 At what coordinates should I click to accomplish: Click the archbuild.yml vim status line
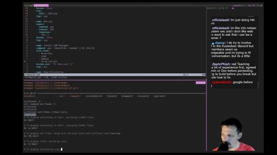pos(115,74)
